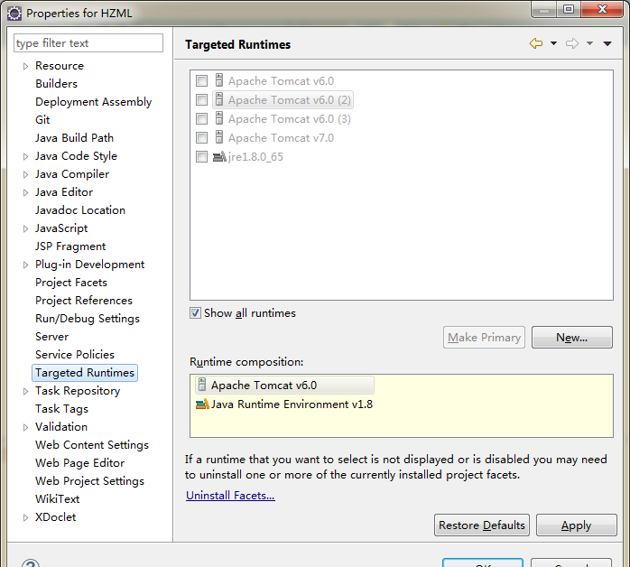Image resolution: width=630 pixels, height=567 pixels.
Task: Check the jre1.8.0_65 runtime checkbox
Action: [201, 157]
